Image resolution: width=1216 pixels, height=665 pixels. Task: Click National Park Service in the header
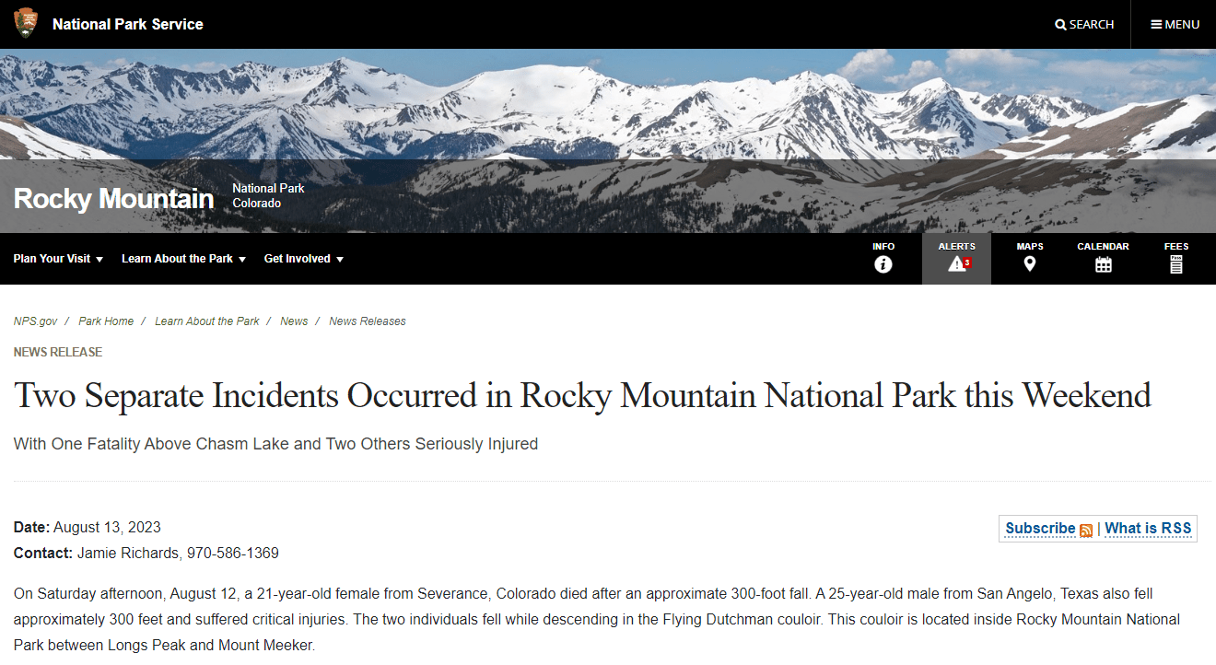tap(127, 24)
